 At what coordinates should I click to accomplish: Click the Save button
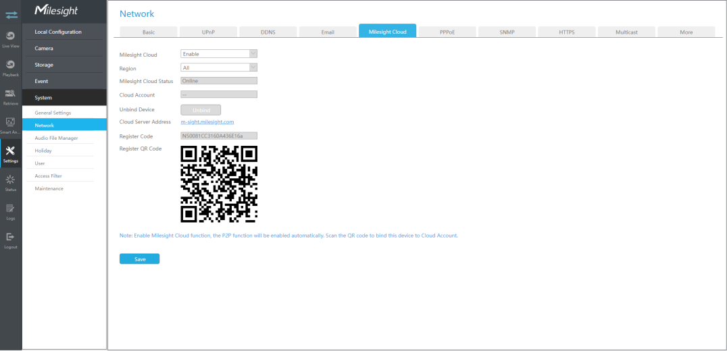pyautogui.click(x=140, y=259)
